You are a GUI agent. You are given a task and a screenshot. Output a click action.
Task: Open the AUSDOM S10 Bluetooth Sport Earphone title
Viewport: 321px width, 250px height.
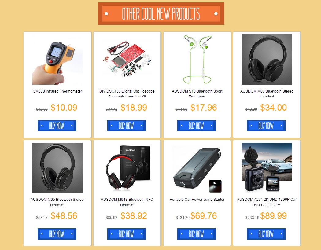tap(197, 94)
